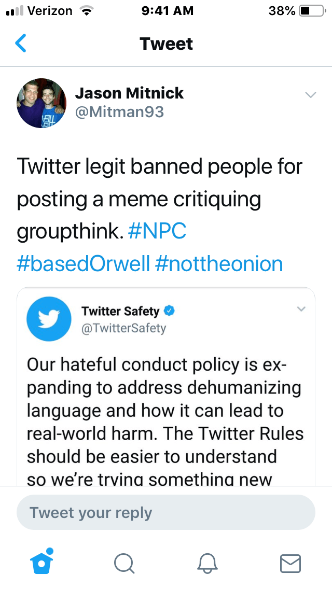Expand Jason Mitnick tweet options chevron

point(310,95)
